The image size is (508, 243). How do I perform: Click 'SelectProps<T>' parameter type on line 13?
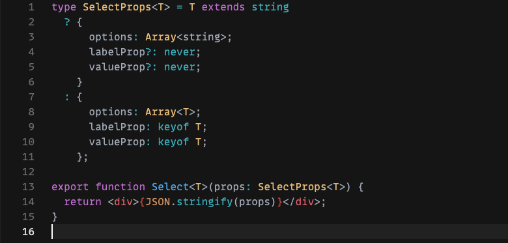point(302,187)
